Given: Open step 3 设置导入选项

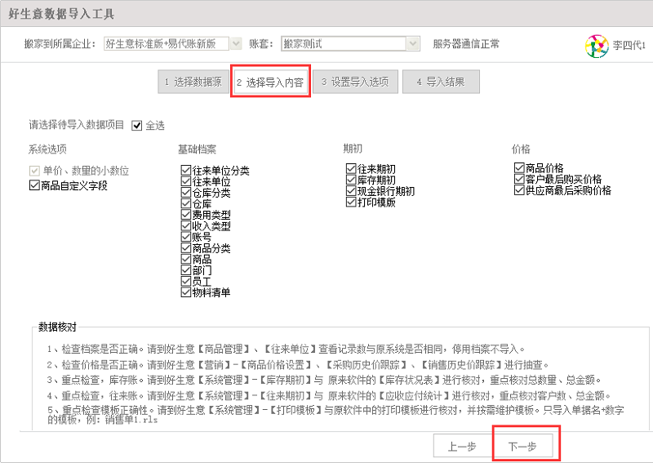Looking at the screenshot, I should (x=355, y=82).
